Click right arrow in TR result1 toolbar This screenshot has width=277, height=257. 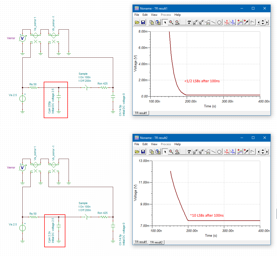point(267,22)
